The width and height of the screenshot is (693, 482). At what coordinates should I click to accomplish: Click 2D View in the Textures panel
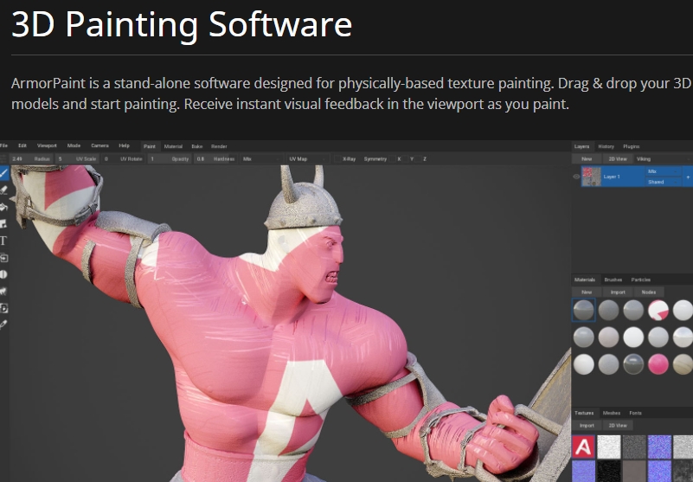pyautogui.click(x=618, y=425)
